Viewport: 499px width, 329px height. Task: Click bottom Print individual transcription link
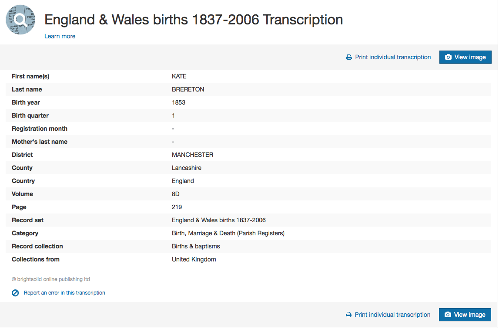(x=392, y=315)
